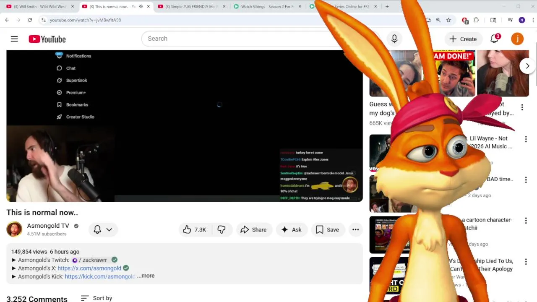The width and height of the screenshot is (537, 302).
Task: Save the video to a playlist
Action: pos(327,229)
